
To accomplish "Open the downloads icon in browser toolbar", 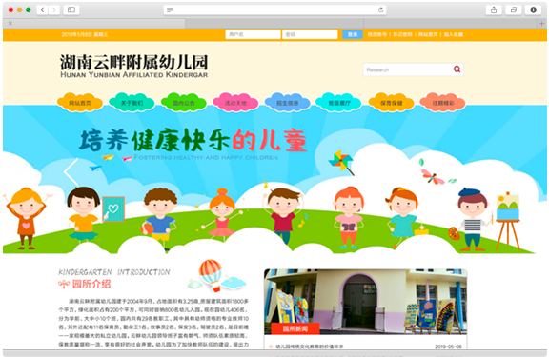I will pyautogui.click(x=533, y=10).
